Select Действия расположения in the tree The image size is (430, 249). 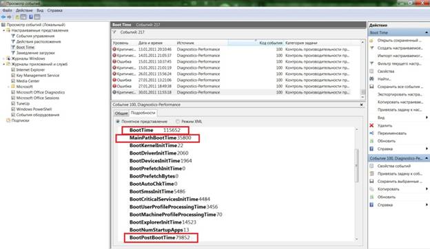39,41
